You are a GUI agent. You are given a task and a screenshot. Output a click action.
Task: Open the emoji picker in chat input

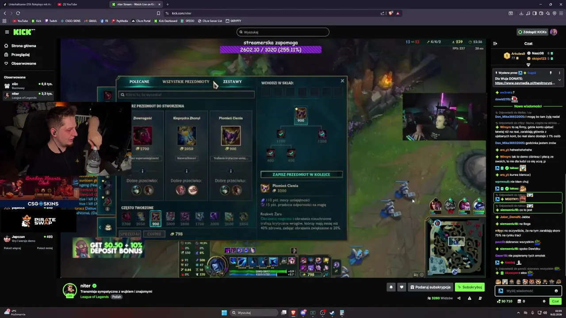[556, 291]
